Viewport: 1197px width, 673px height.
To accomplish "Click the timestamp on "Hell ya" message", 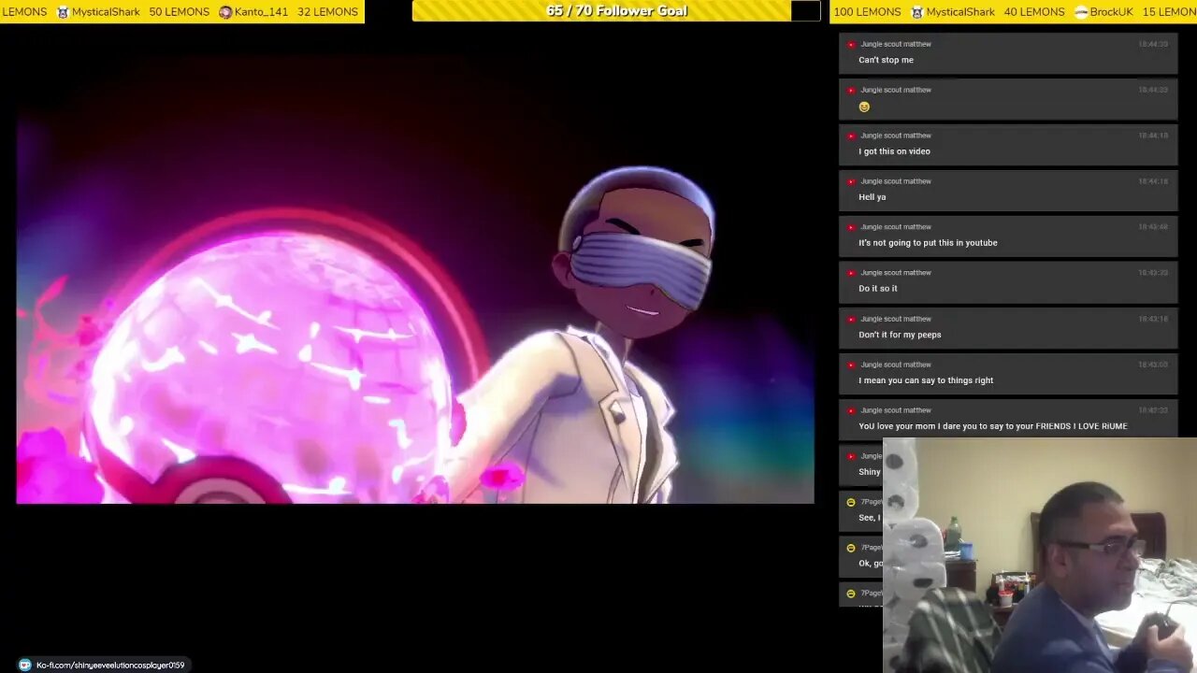I will coord(1153,181).
